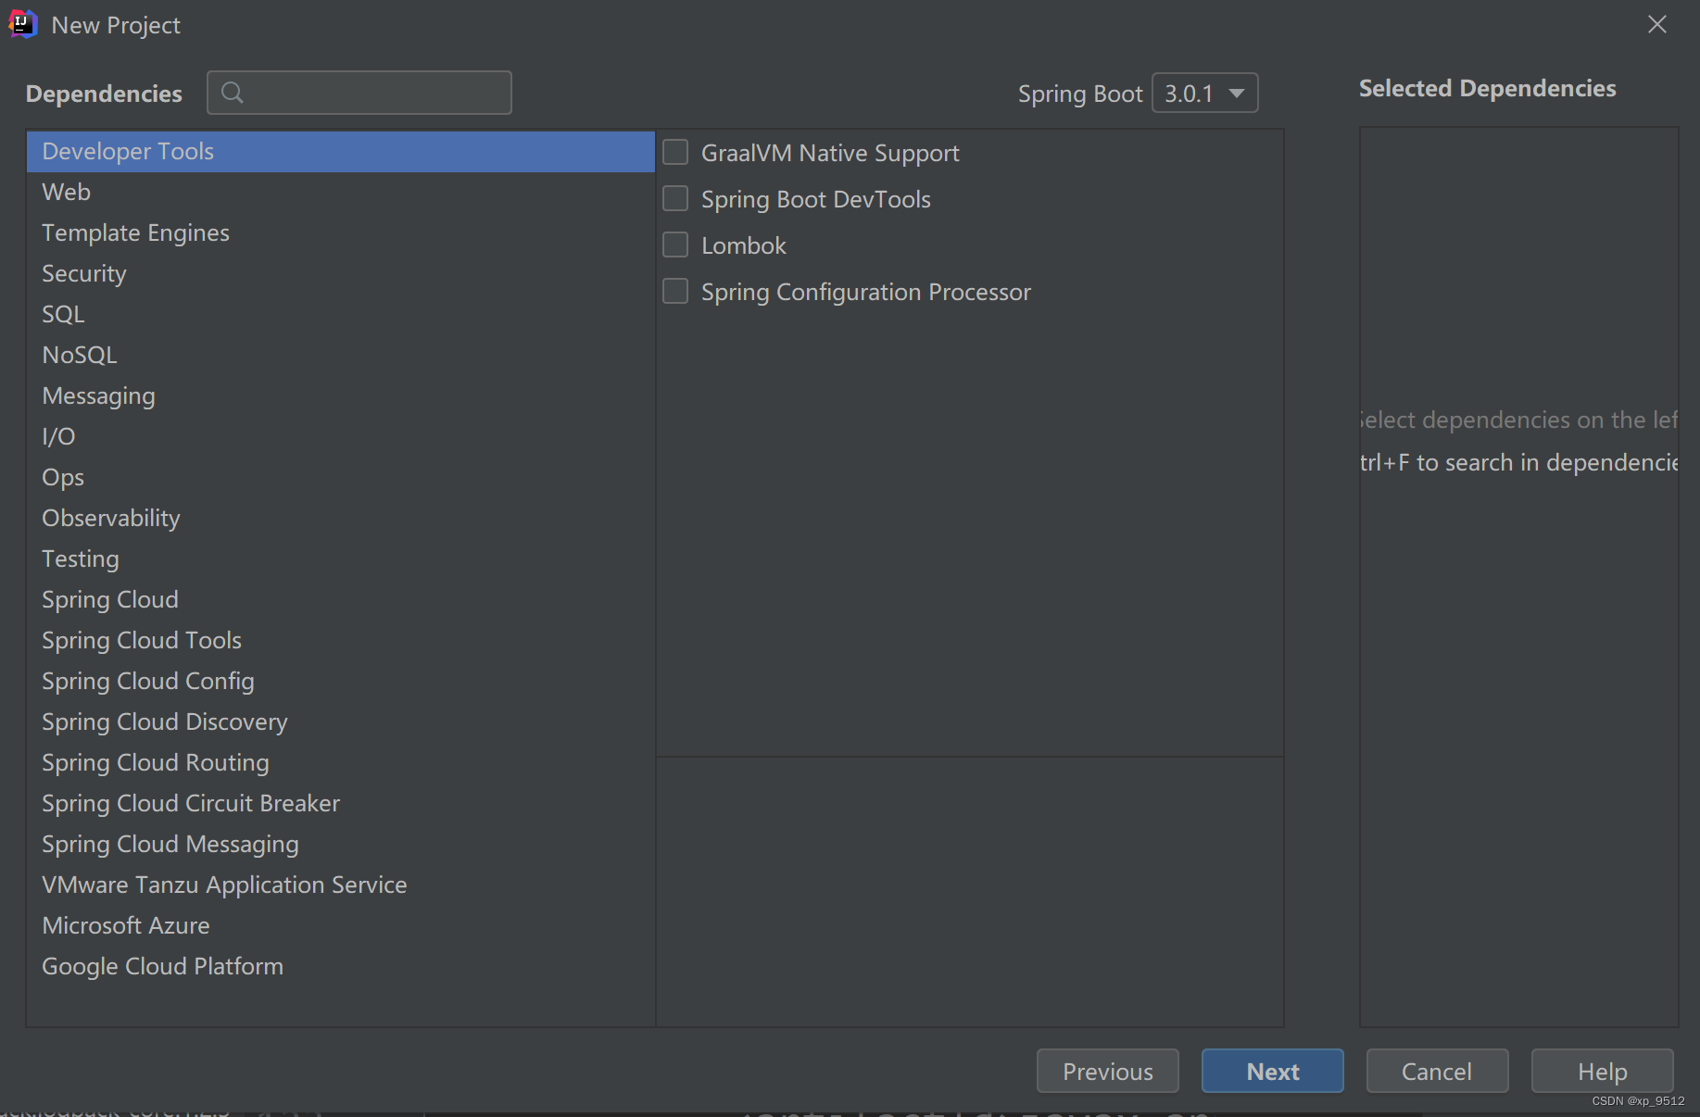Viewport: 1700px width, 1117px height.
Task: Click the Previous button
Action: click(1108, 1072)
